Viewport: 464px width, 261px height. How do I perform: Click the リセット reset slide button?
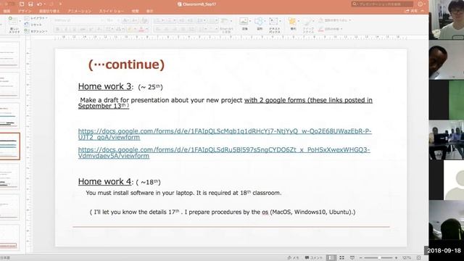(33, 25)
